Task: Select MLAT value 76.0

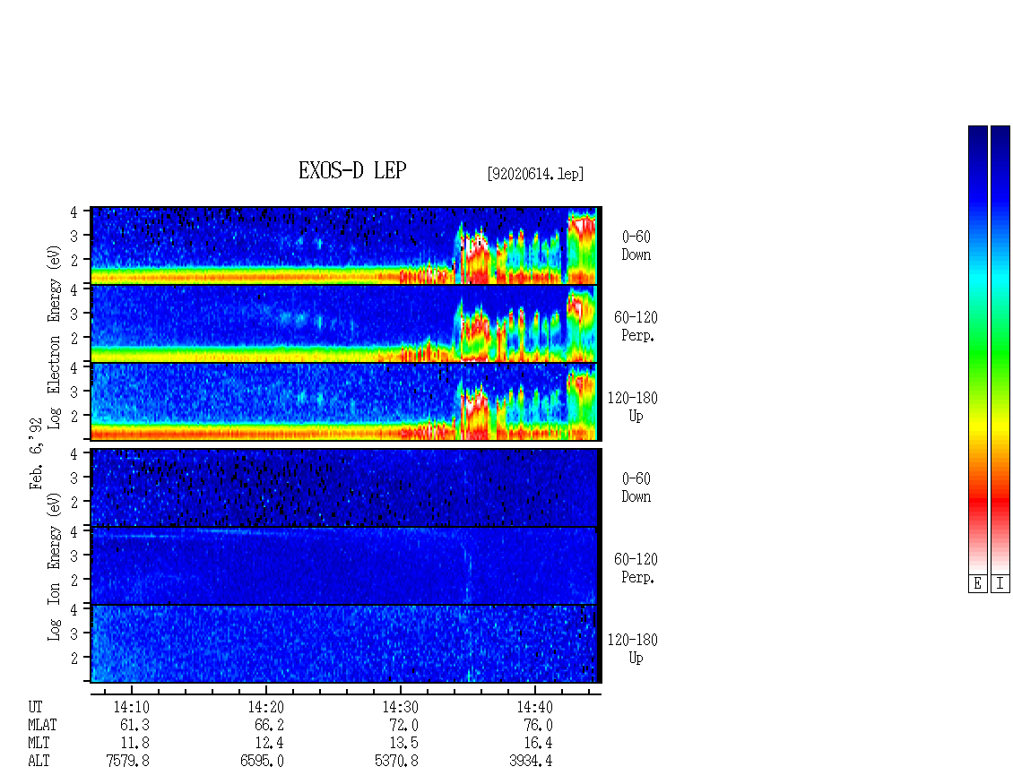Action: [x=538, y=725]
